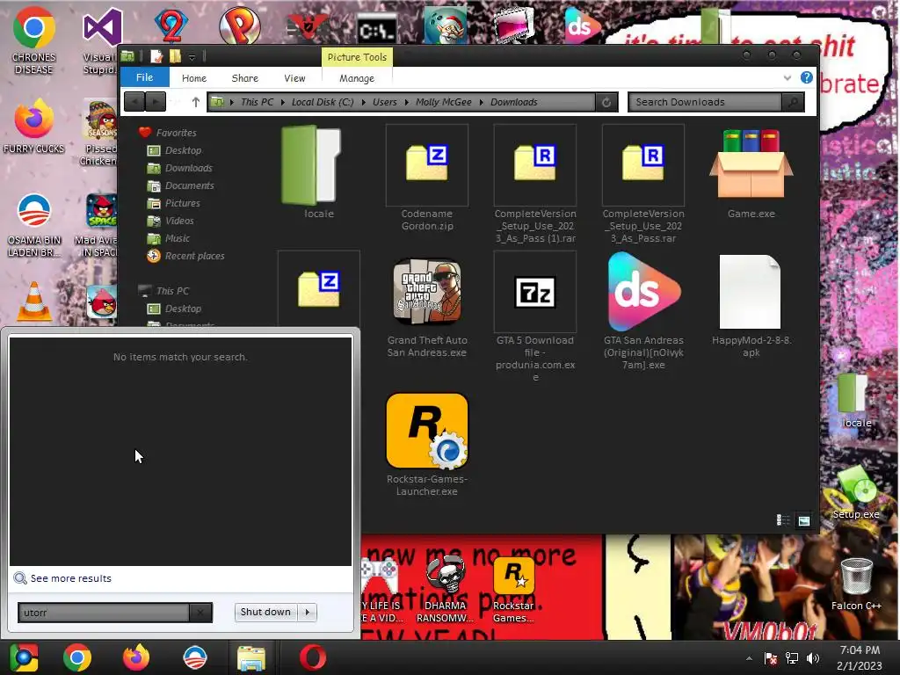Click the start menu search box with utorr

point(104,613)
